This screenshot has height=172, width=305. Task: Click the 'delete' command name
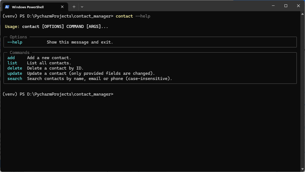pos(15,68)
